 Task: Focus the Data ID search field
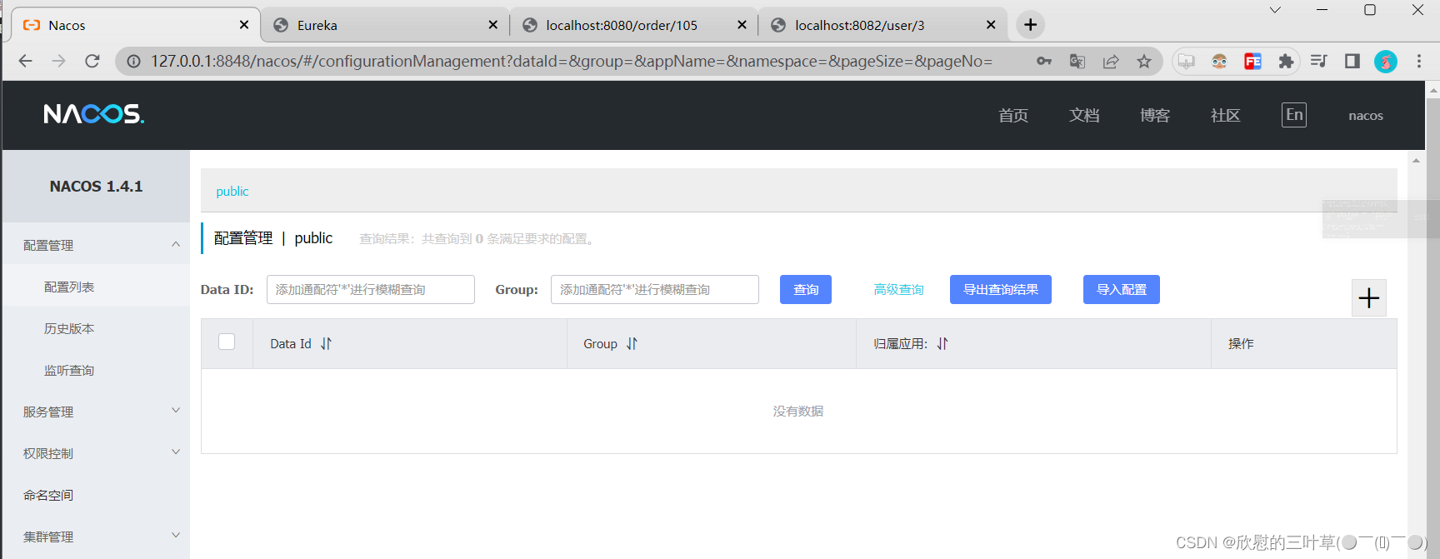click(371, 289)
